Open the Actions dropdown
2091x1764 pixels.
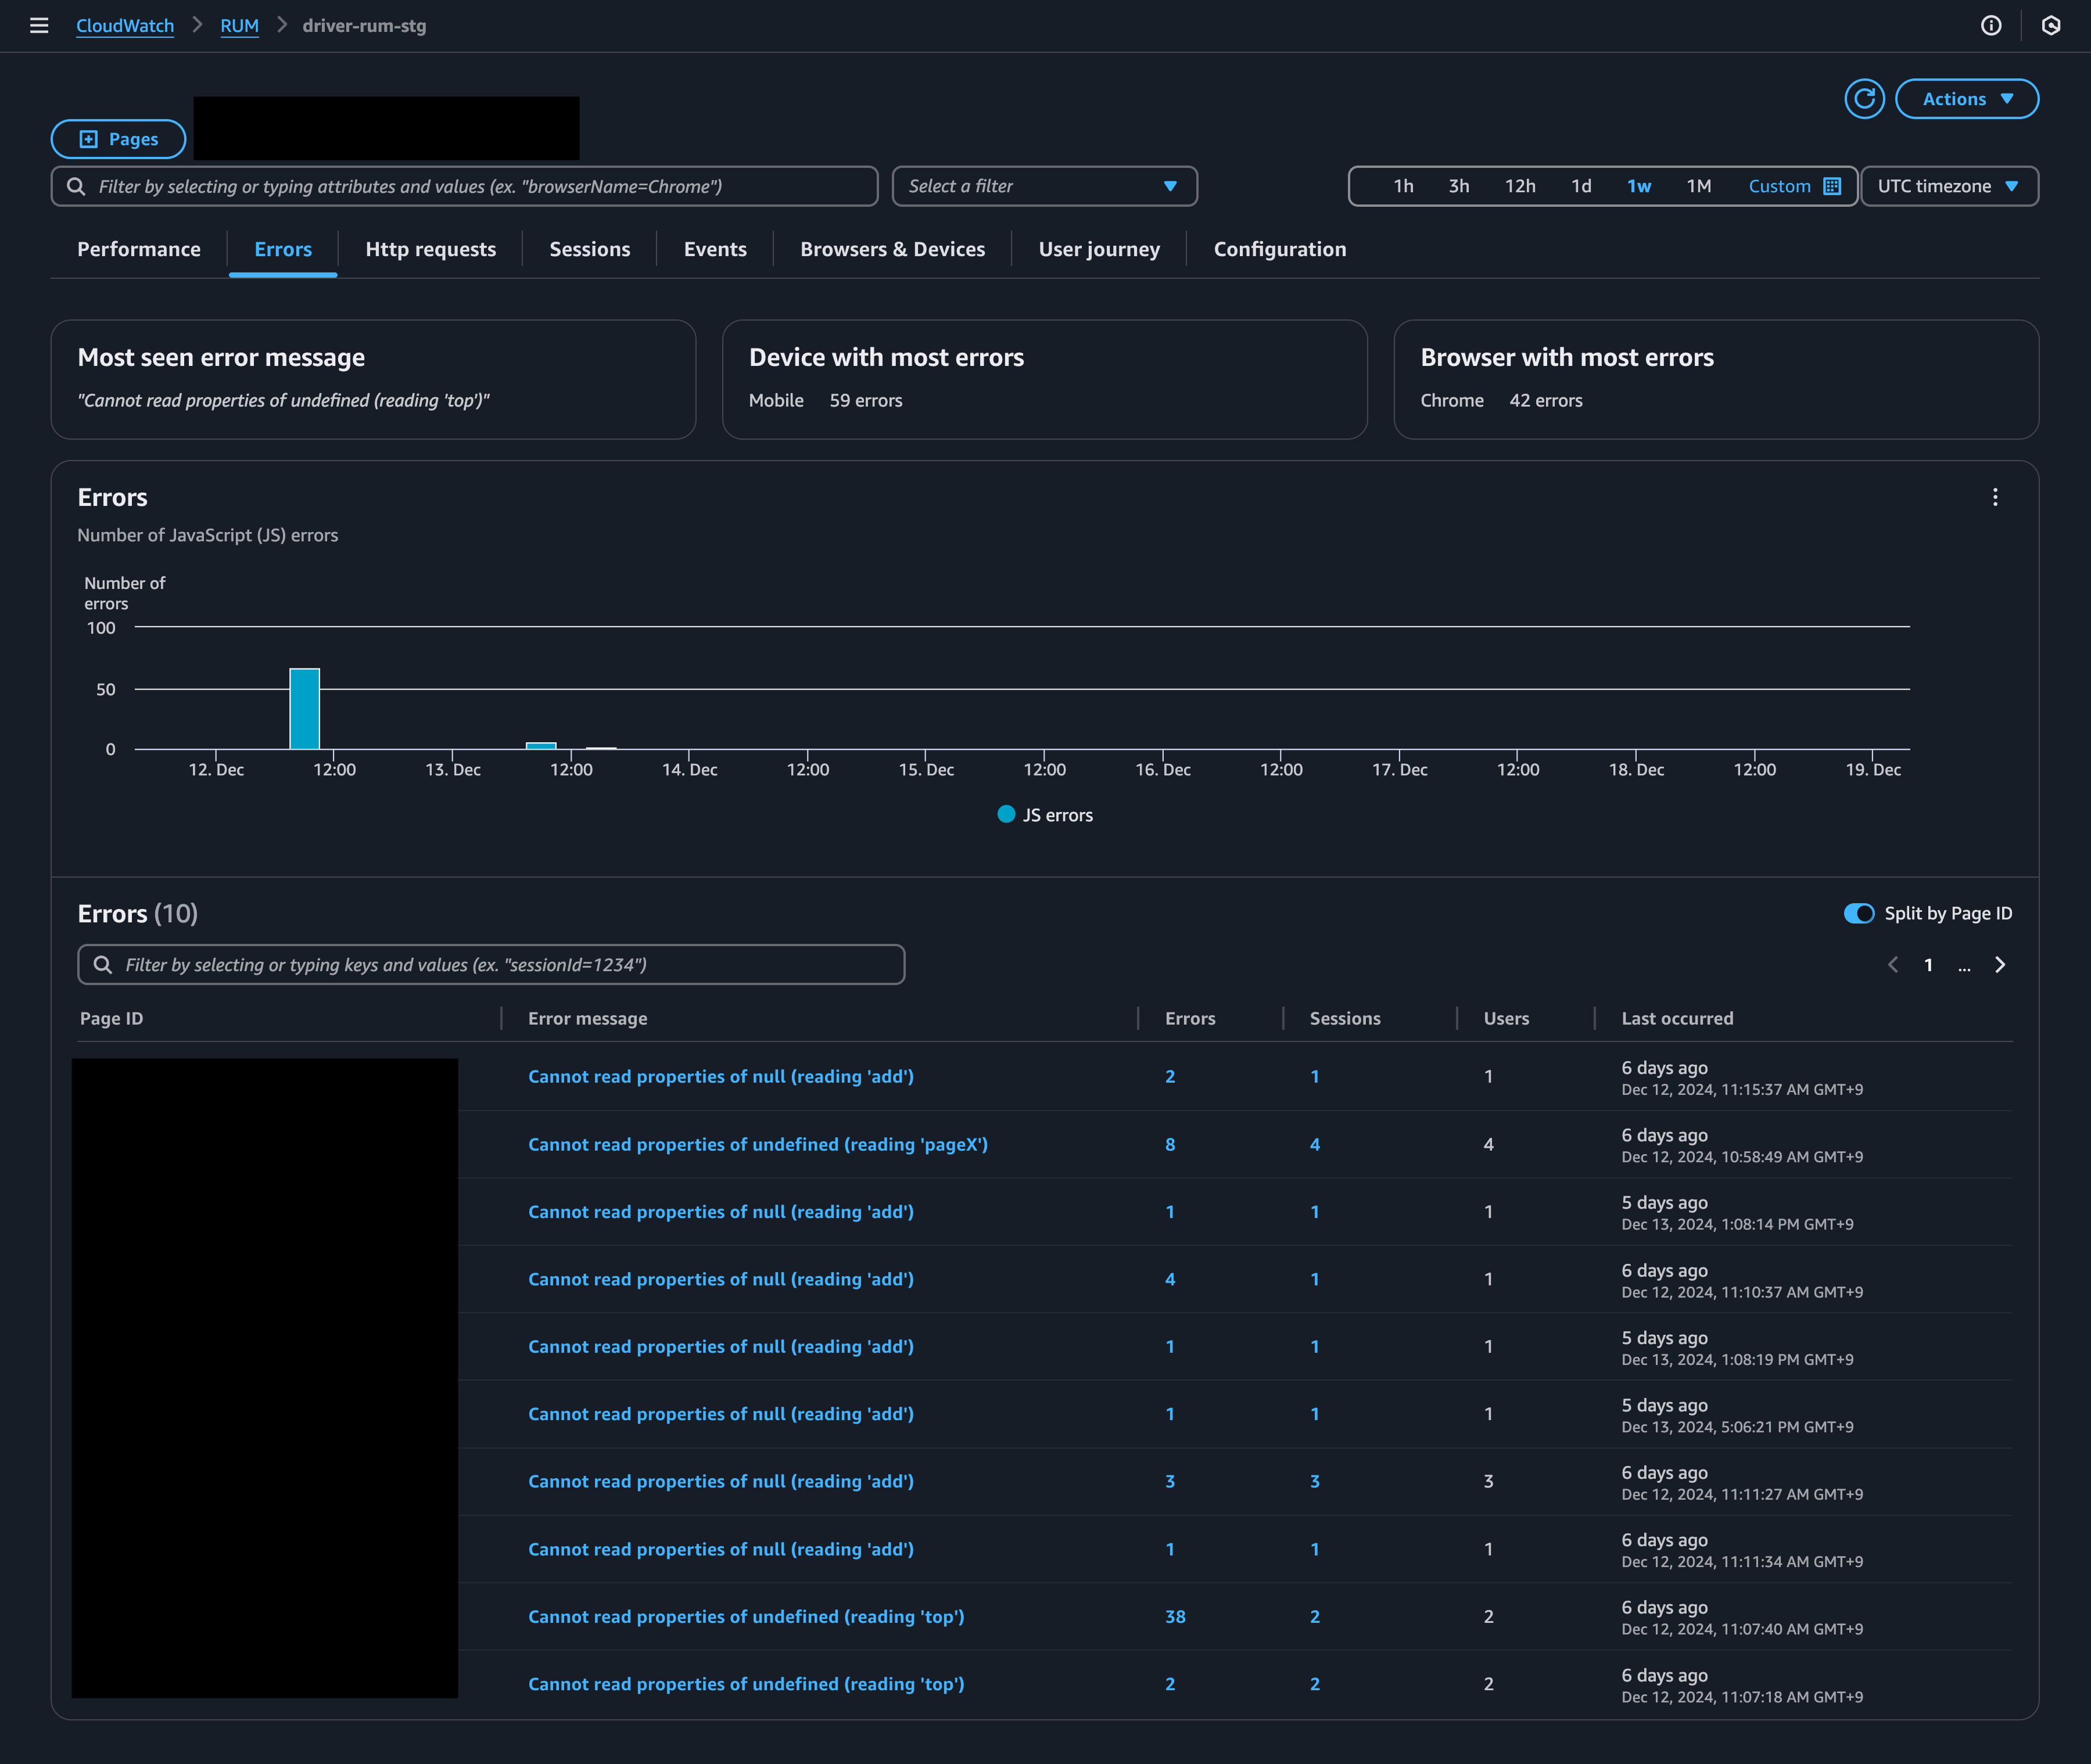pyautogui.click(x=1966, y=99)
